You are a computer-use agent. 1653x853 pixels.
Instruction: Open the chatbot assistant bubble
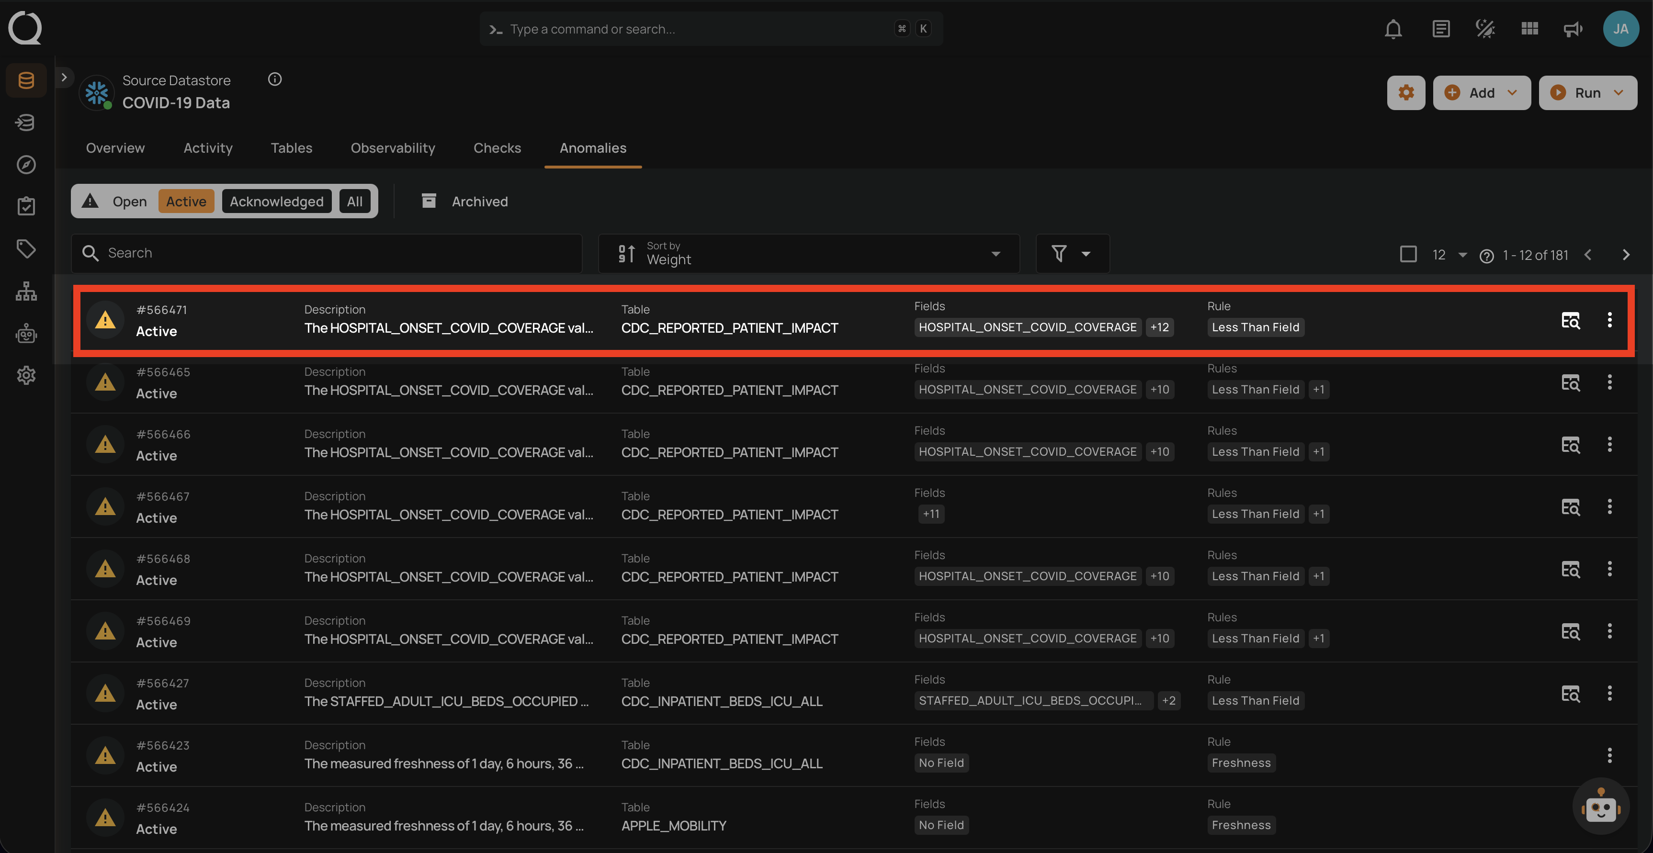1600,806
